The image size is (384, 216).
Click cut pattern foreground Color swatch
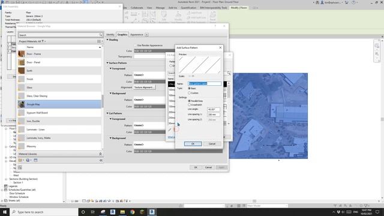[x=149, y=132]
